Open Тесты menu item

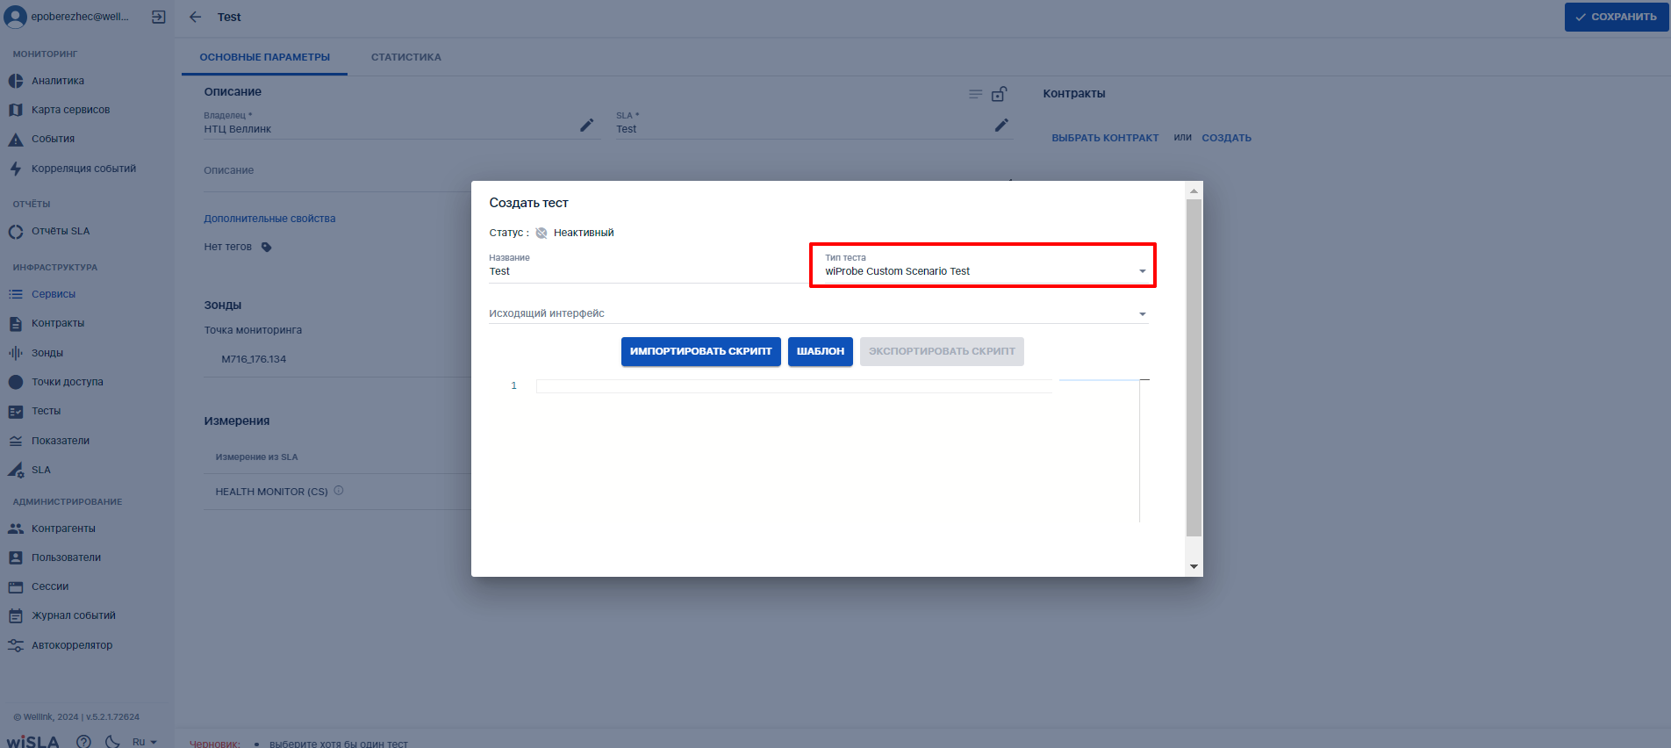coord(47,411)
